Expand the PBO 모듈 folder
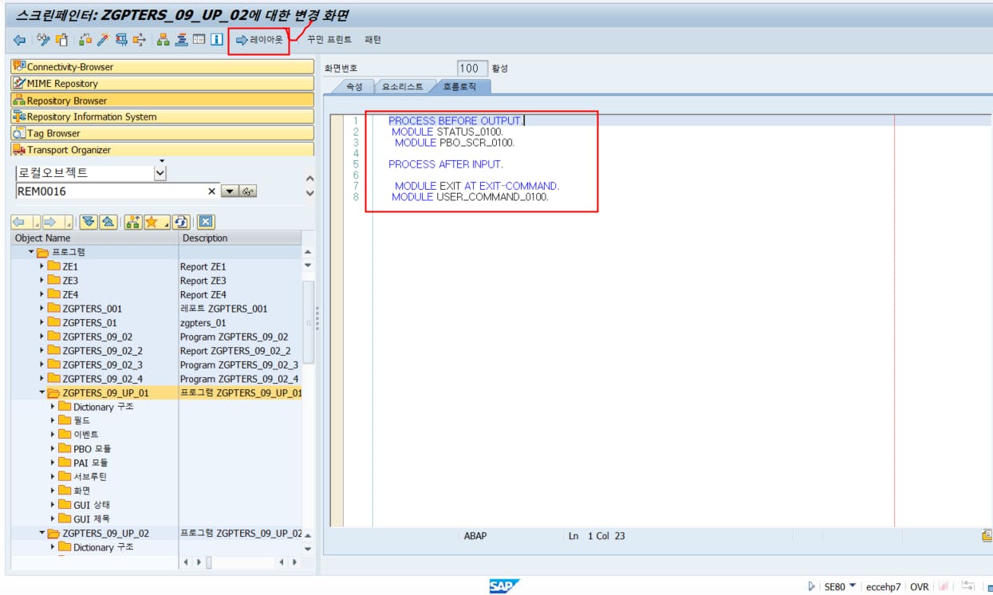 click(53, 449)
